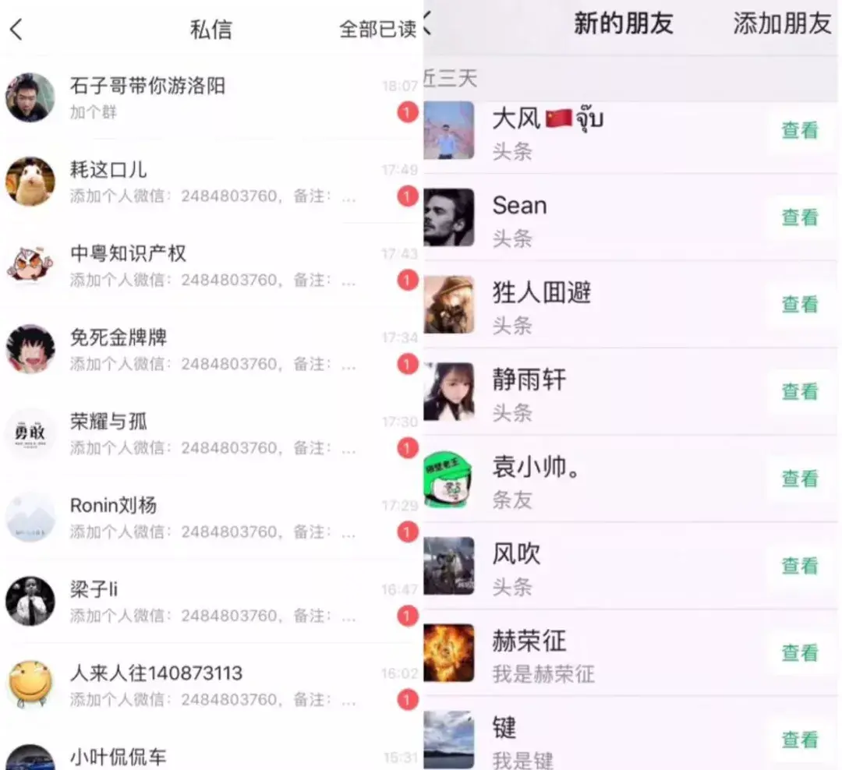Open the 耗这口儿 hamster avatar
The image size is (842, 770).
click(30, 182)
